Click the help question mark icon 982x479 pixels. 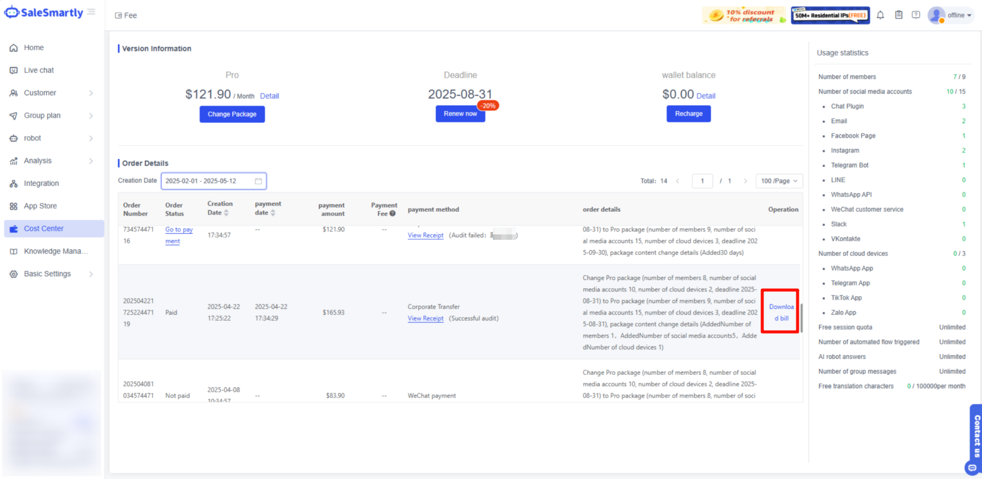pos(916,16)
